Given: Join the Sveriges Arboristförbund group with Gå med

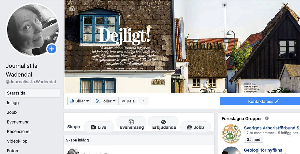Looking at the screenshot, I should tap(253, 140).
